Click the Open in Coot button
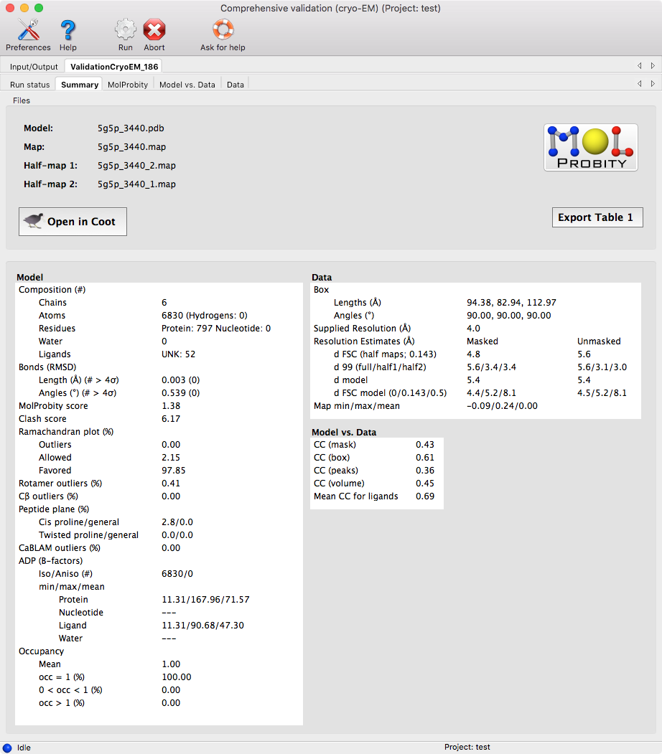This screenshot has height=754, width=662. (x=73, y=222)
